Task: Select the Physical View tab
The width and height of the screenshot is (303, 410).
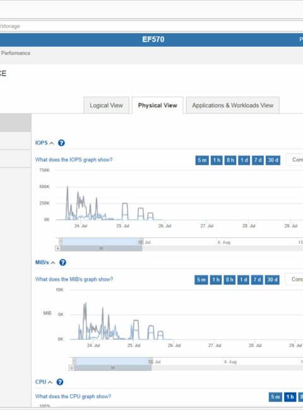Action: tap(158, 105)
